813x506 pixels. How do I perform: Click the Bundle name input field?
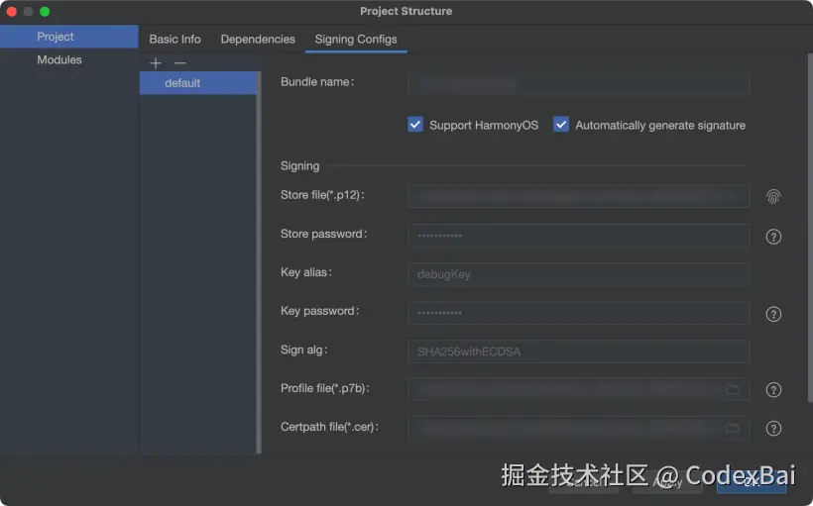pos(579,84)
